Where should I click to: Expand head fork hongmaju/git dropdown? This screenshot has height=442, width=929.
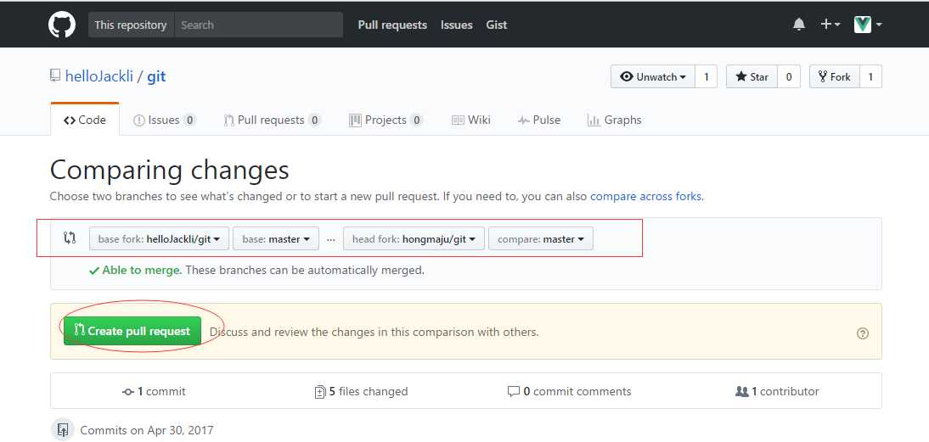coord(414,239)
